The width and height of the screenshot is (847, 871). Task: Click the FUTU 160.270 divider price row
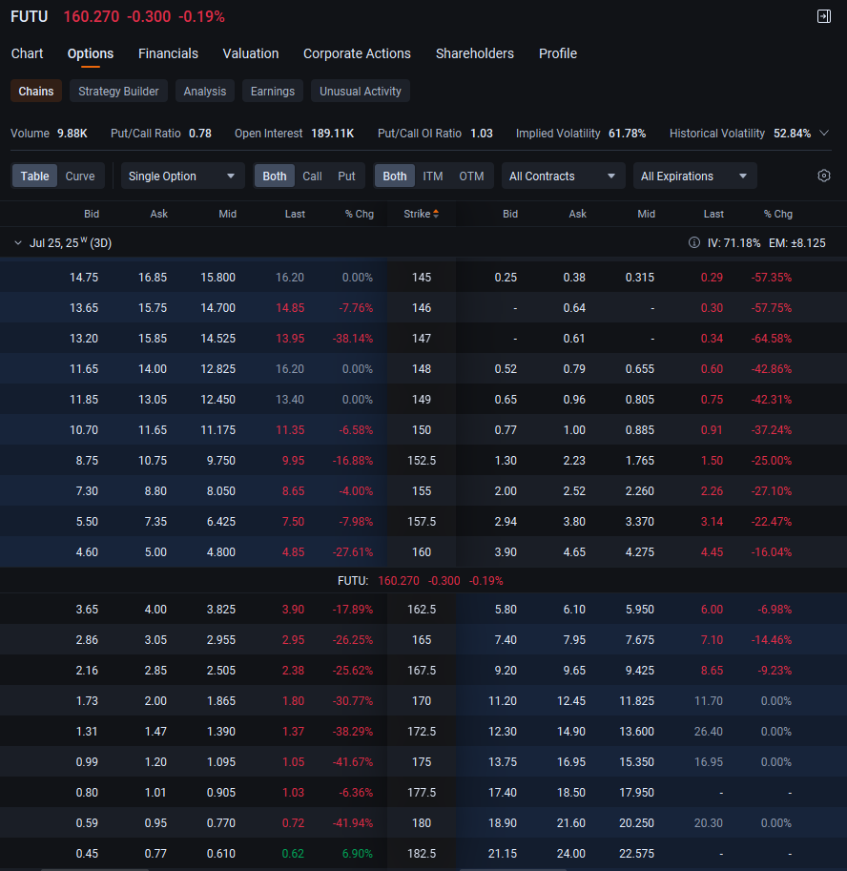tap(421, 580)
